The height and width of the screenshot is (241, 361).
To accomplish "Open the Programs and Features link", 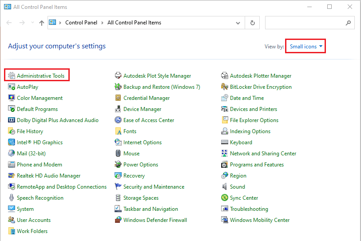I will (x=257, y=165).
